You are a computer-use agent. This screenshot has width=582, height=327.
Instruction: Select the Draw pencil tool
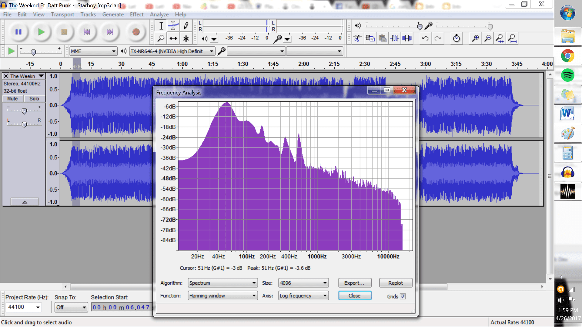(x=186, y=26)
